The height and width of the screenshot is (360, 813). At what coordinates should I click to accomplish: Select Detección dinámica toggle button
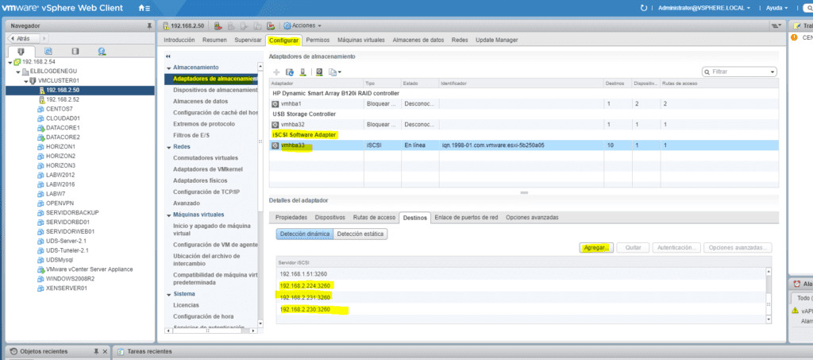[x=304, y=234]
